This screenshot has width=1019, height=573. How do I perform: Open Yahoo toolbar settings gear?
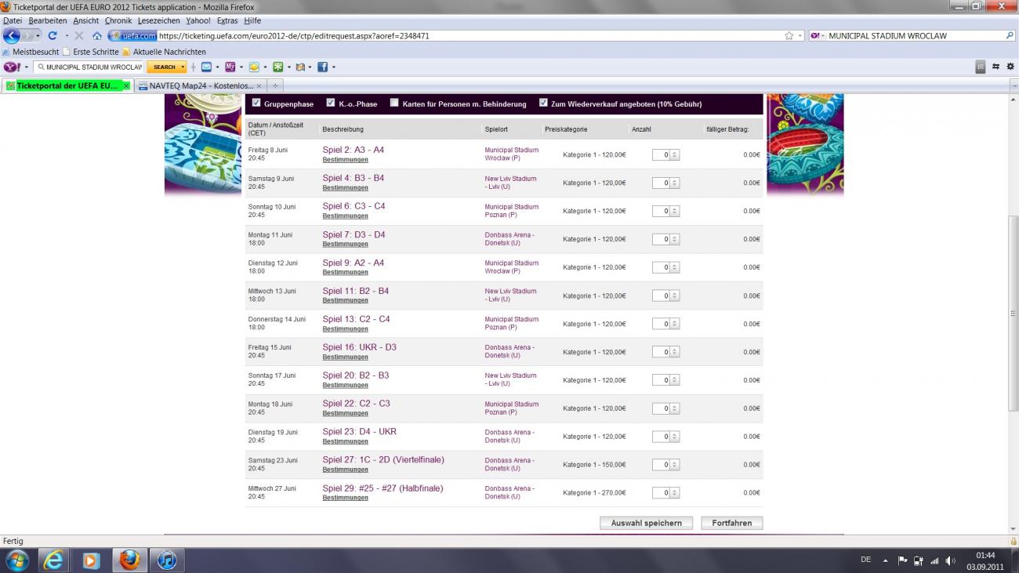point(1009,67)
